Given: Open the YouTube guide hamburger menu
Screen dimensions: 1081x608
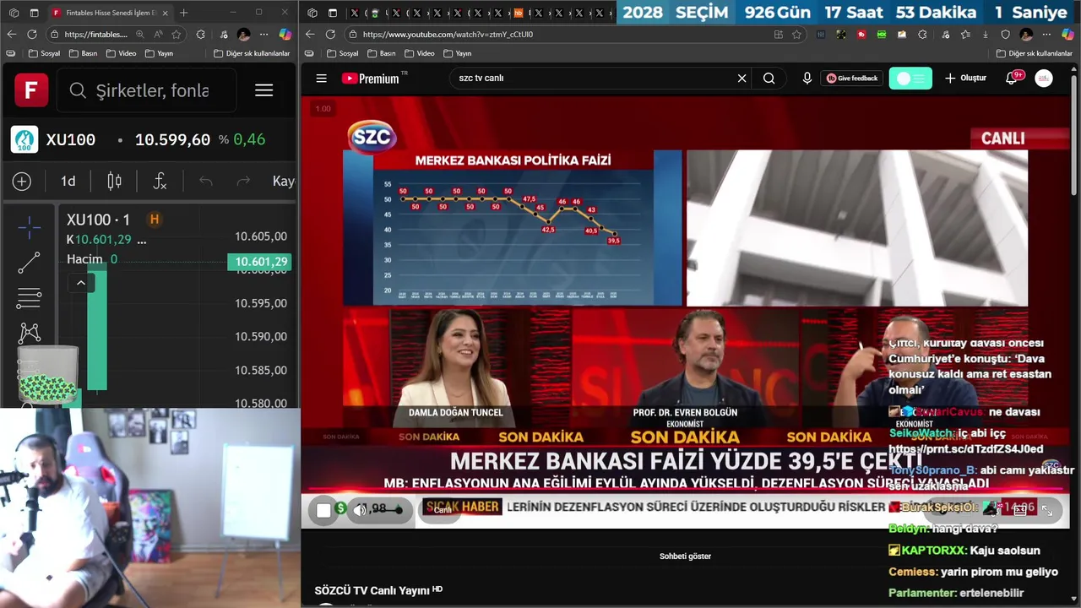Looking at the screenshot, I should click(321, 79).
